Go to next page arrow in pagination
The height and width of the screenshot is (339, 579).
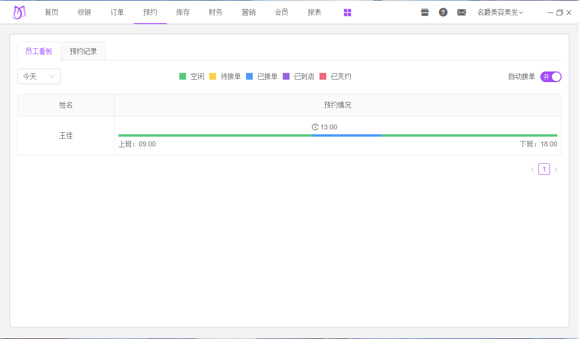(x=556, y=169)
